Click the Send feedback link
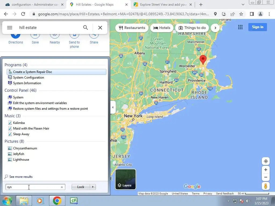275x206 pixels. tap(225, 194)
